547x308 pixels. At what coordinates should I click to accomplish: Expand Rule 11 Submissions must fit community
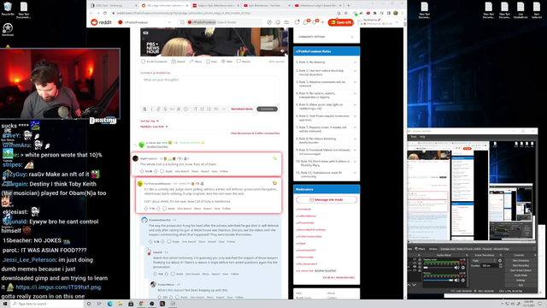click(x=326, y=175)
